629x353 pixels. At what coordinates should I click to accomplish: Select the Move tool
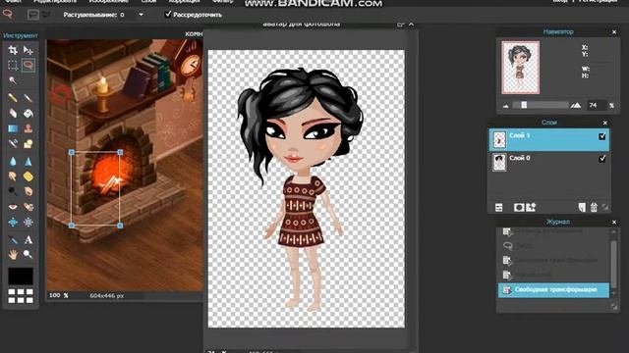(x=29, y=50)
